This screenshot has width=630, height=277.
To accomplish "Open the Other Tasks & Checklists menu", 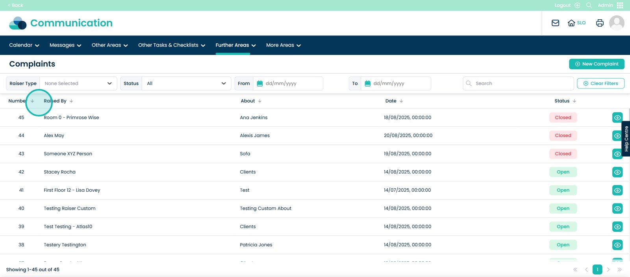I will (x=172, y=45).
